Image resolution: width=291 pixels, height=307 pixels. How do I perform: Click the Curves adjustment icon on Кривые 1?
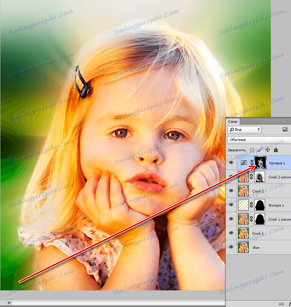(243, 163)
